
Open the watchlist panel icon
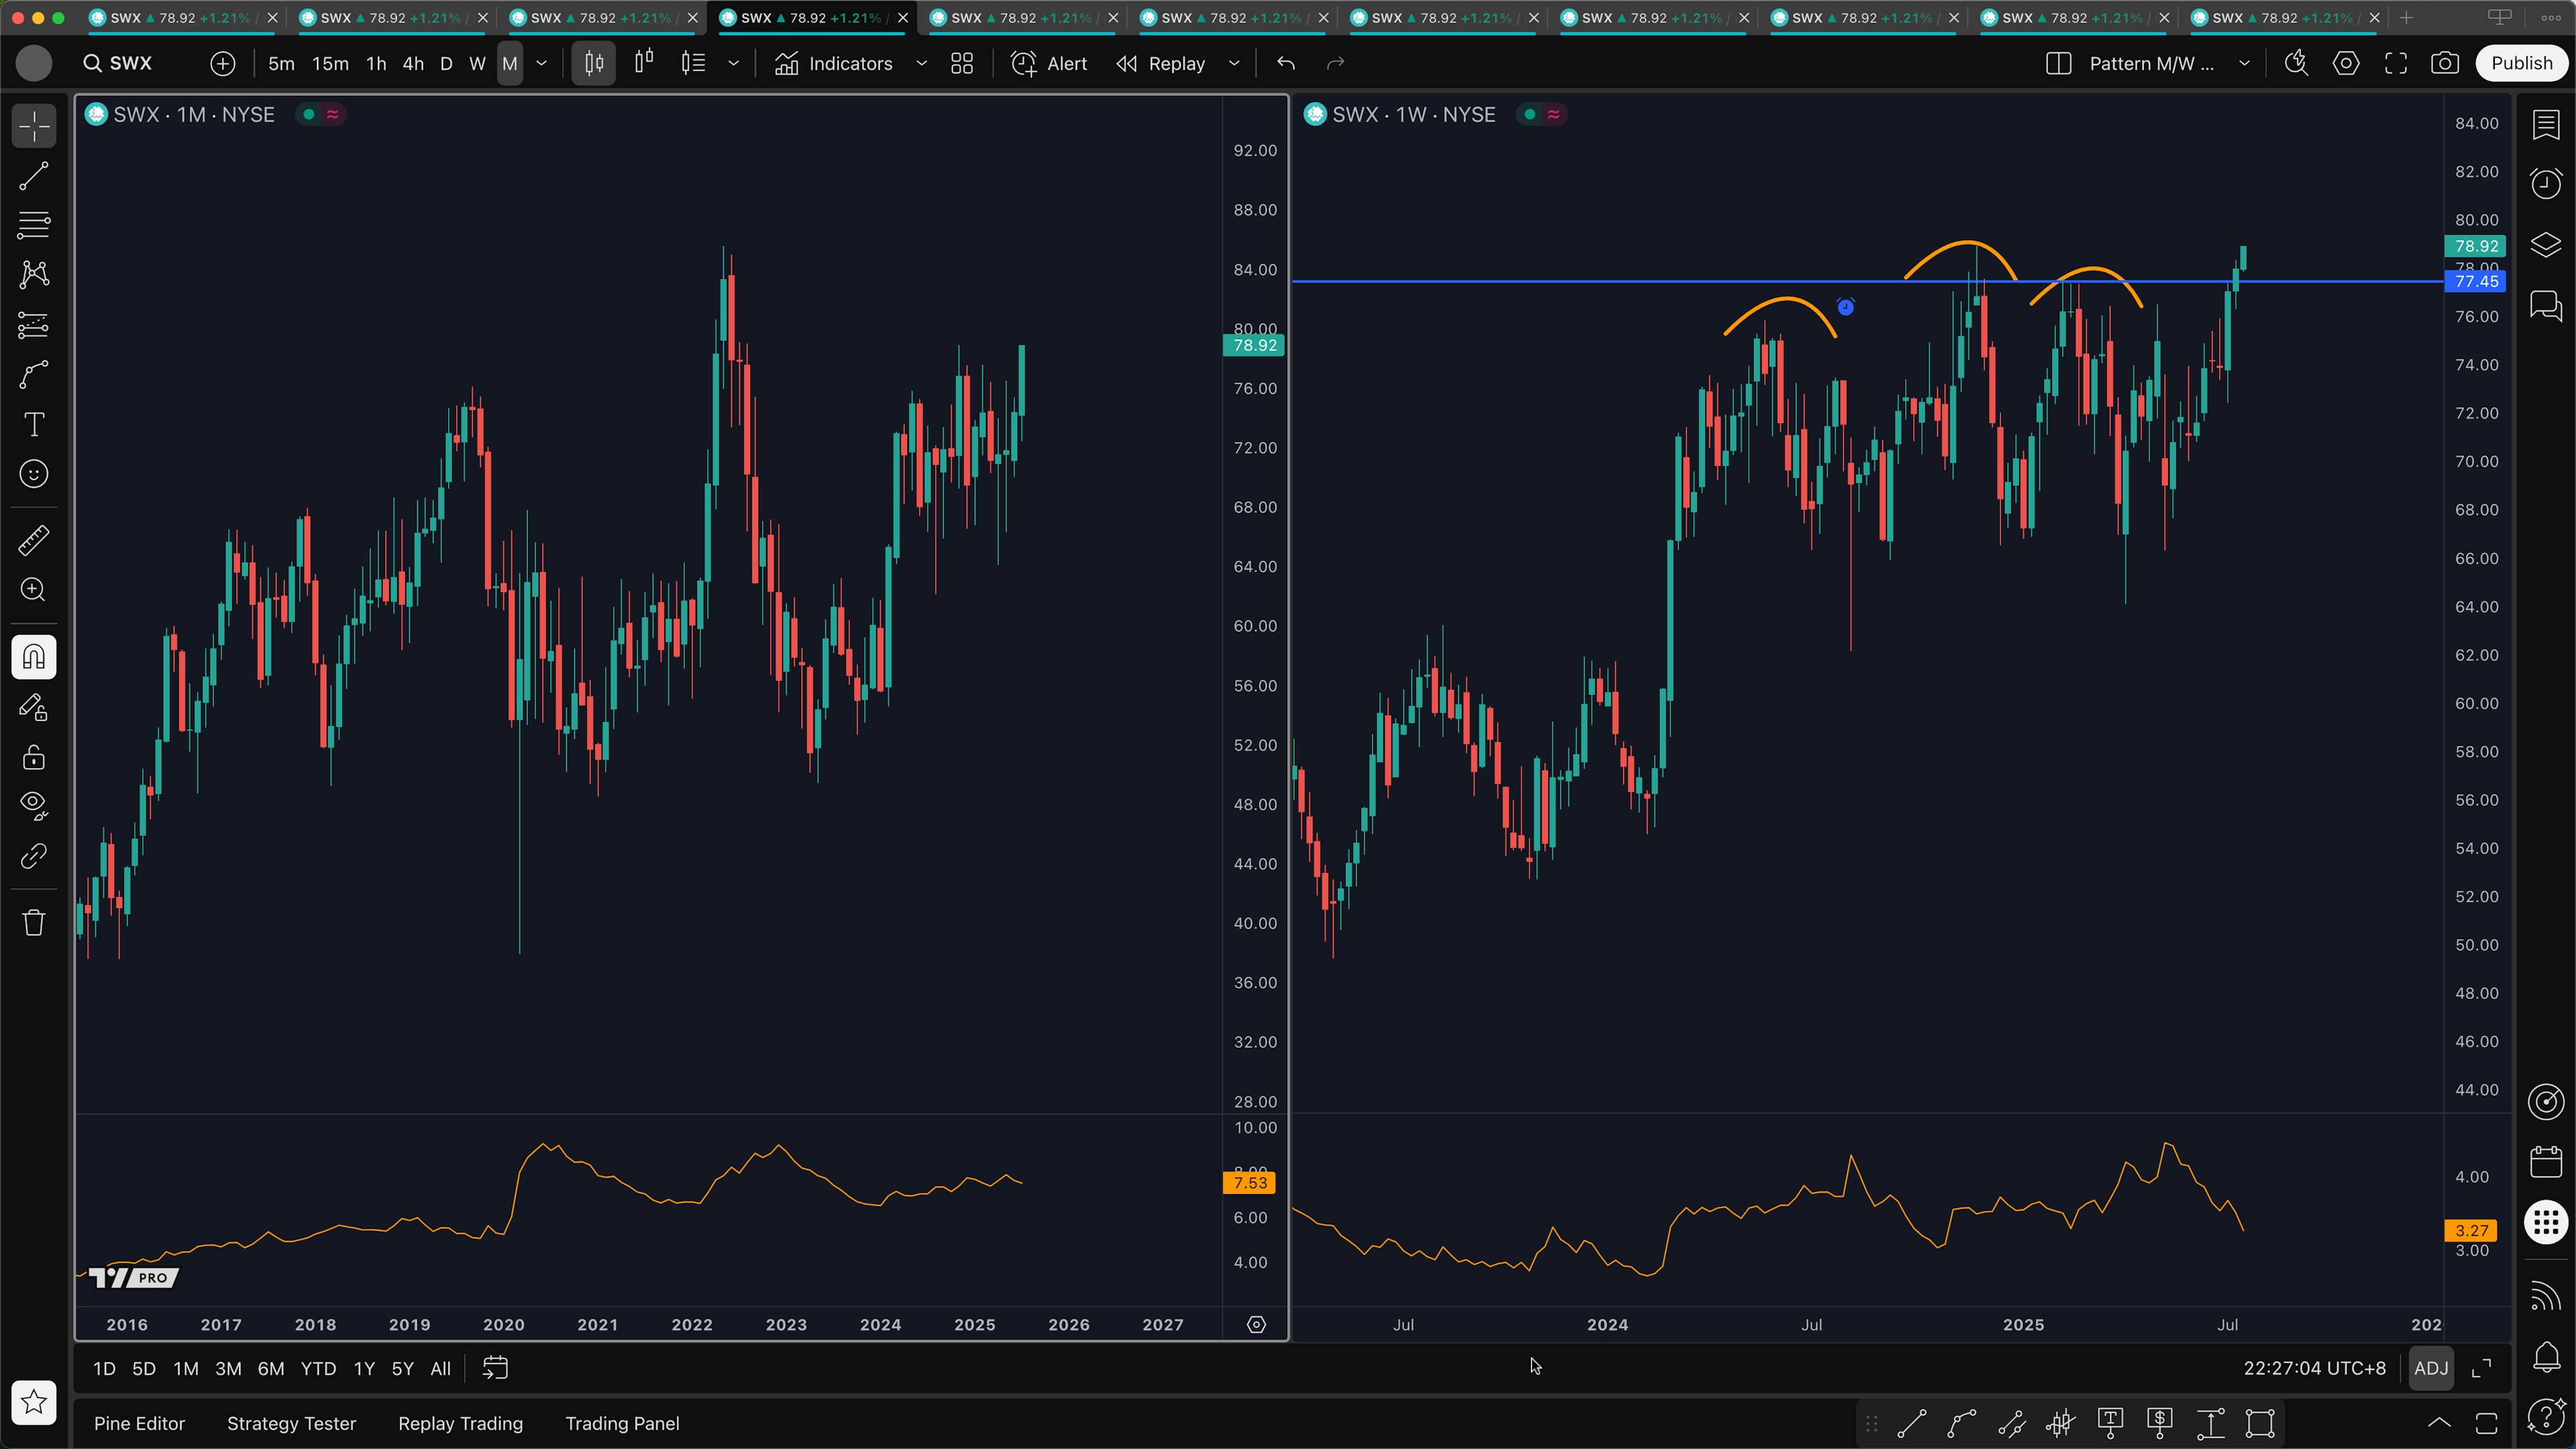click(2546, 125)
